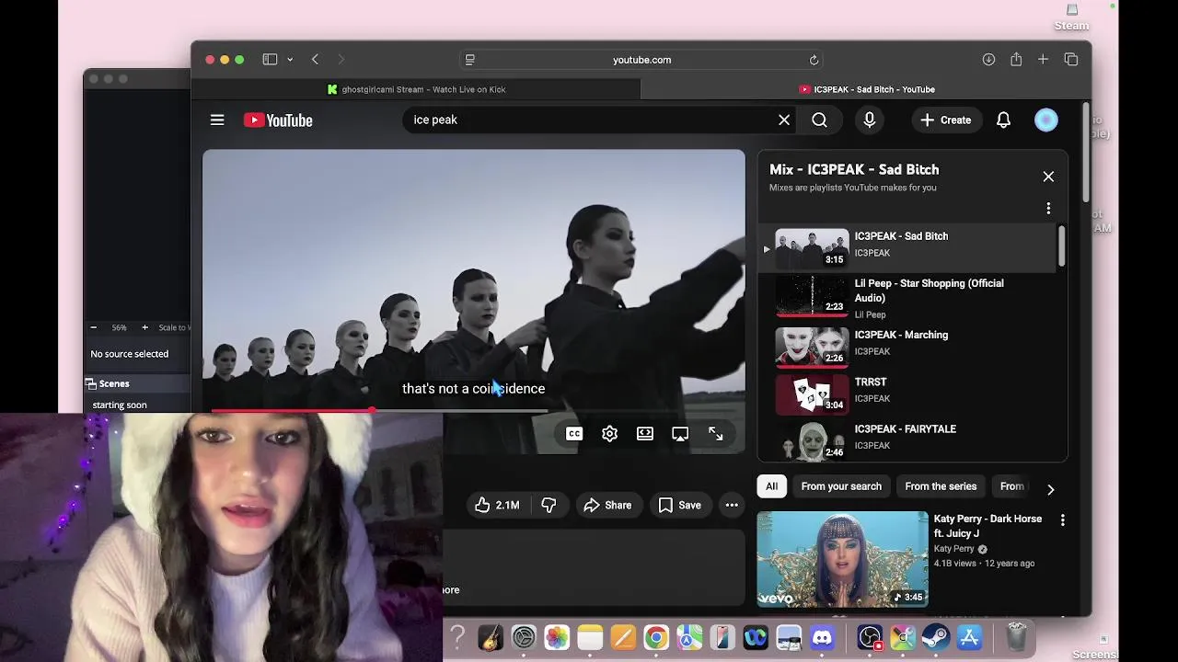Open Discord from the dock
This screenshot has height=662, width=1178.
click(x=823, y=636)
